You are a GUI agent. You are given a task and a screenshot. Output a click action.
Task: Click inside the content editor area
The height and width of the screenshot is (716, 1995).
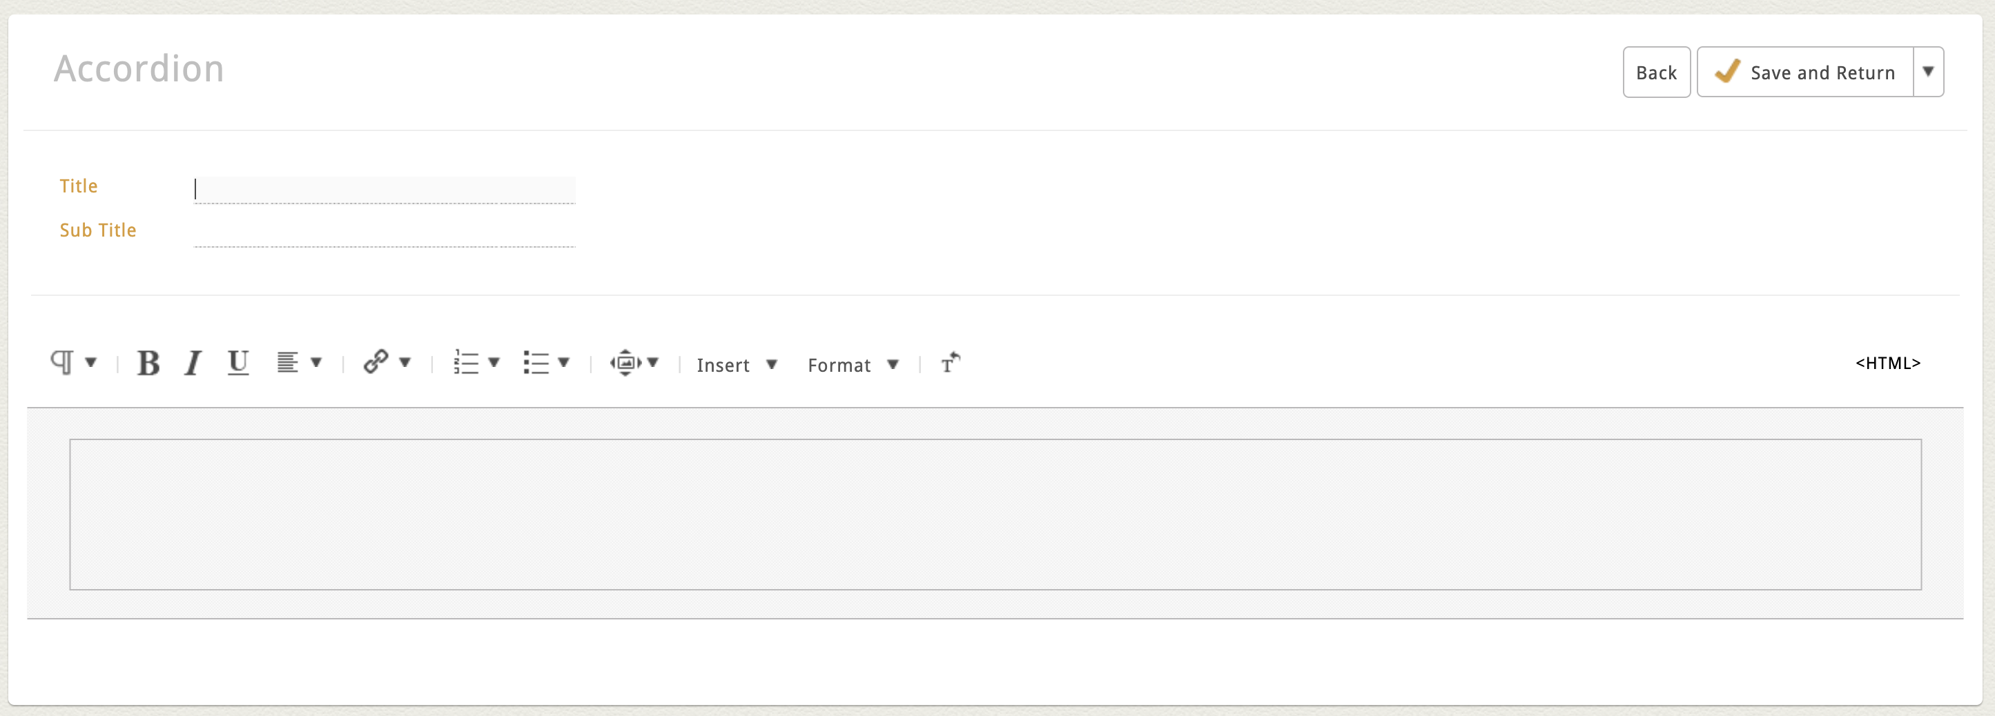(995, 514)
